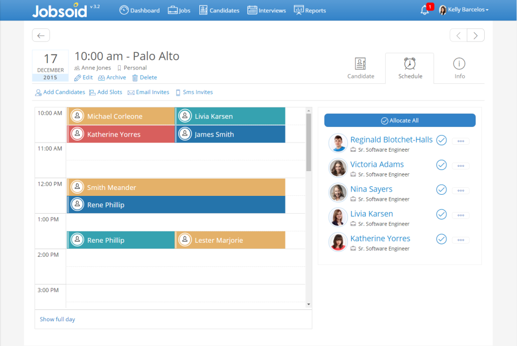This screenshot has height=346, width=517.
Task: Click Add Candidates link
Action: (60, 92)
